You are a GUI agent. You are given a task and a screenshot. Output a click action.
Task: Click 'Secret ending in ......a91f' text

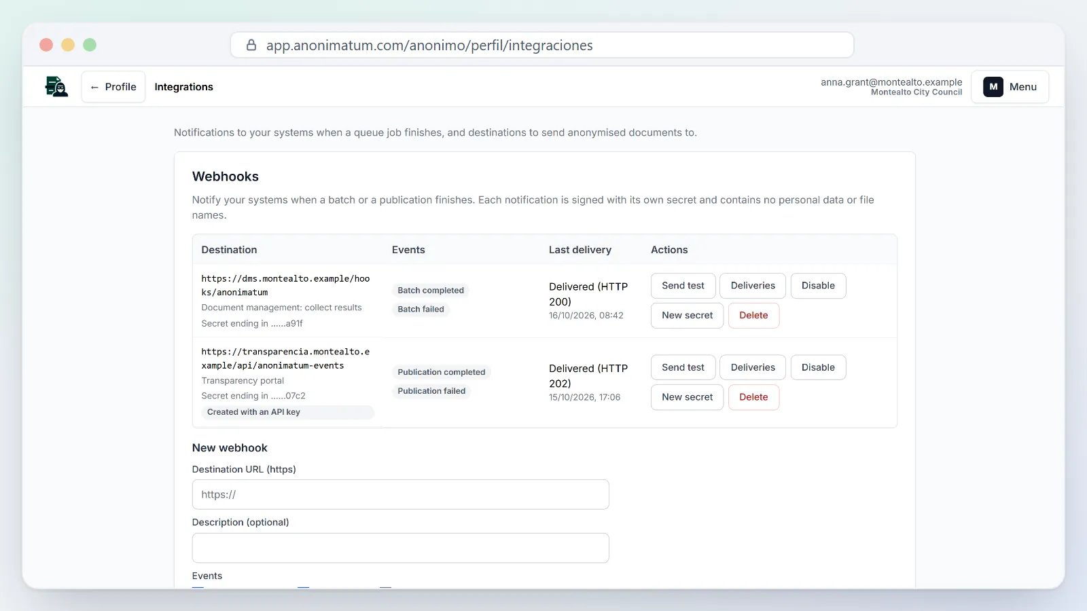(x=252, y=324)
